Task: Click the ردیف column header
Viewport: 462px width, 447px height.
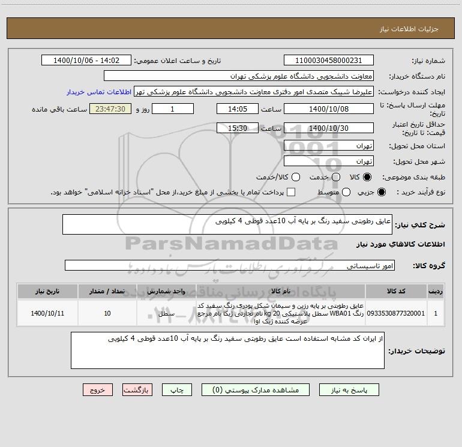Action: [436, 291]
